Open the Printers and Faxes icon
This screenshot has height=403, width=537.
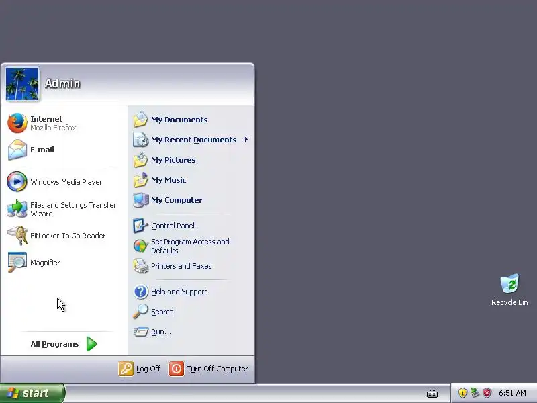click(140, 266)
